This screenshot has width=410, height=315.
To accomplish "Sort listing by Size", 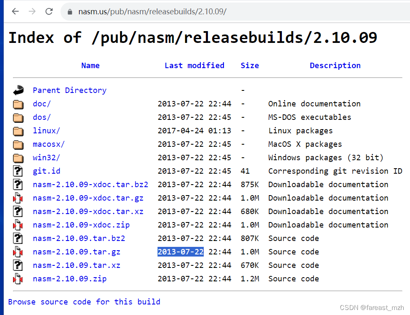I will [250, 65].
